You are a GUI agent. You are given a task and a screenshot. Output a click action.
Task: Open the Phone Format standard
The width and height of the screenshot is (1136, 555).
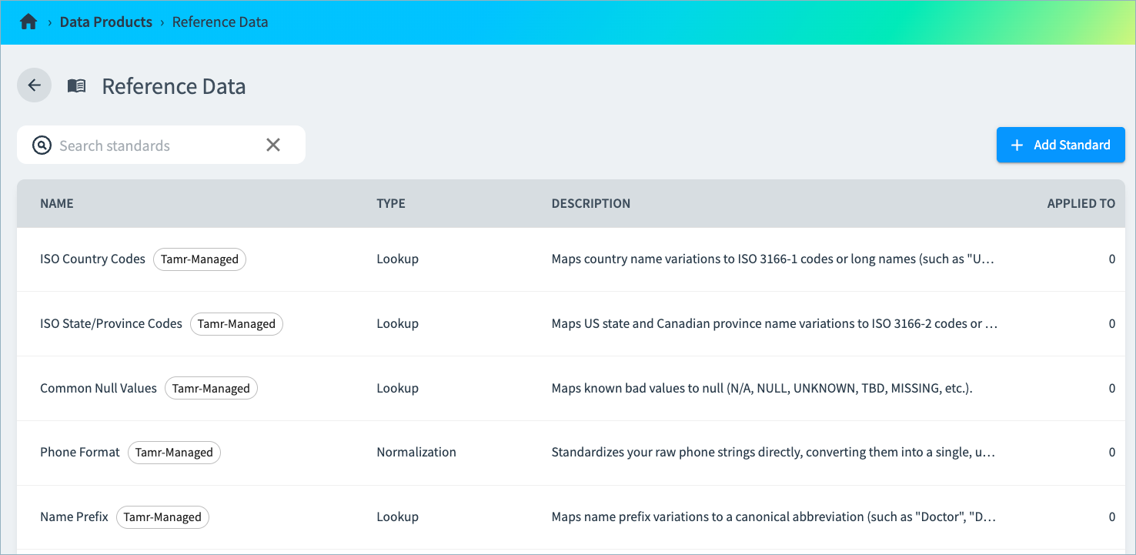tap(80, 453)
